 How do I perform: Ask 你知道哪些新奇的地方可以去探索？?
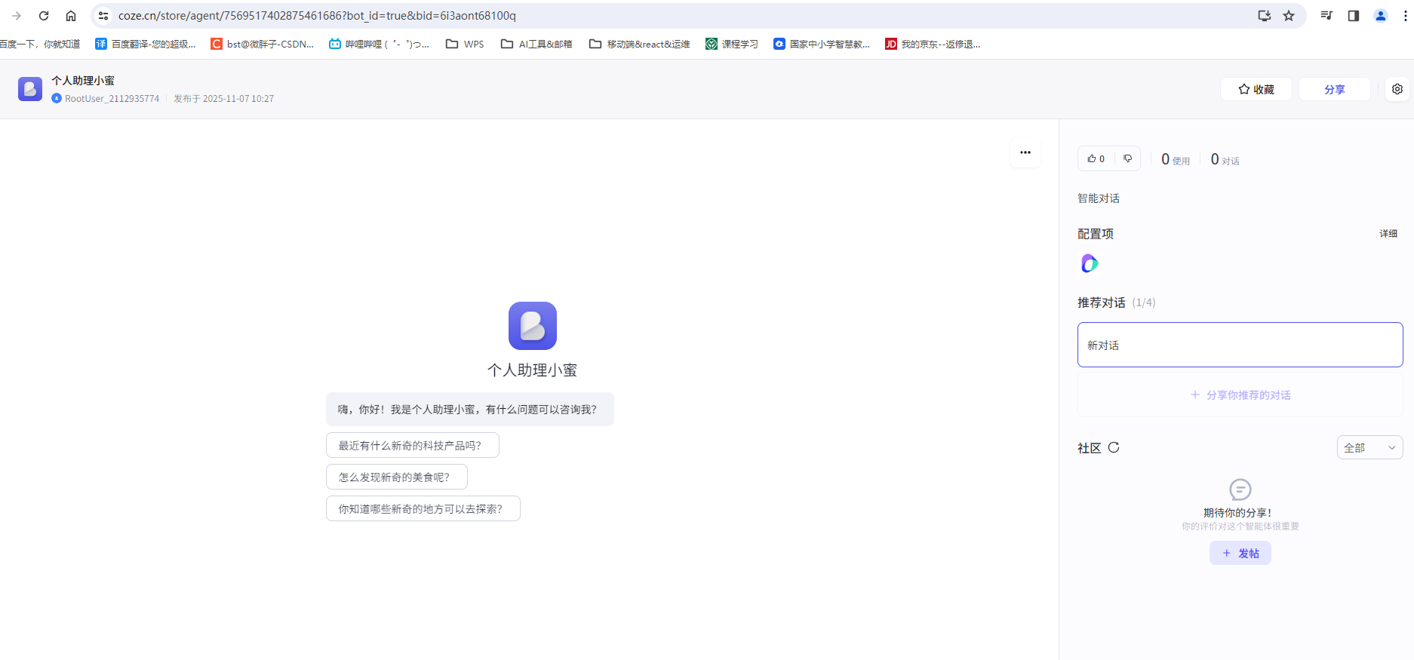(423, 508)
